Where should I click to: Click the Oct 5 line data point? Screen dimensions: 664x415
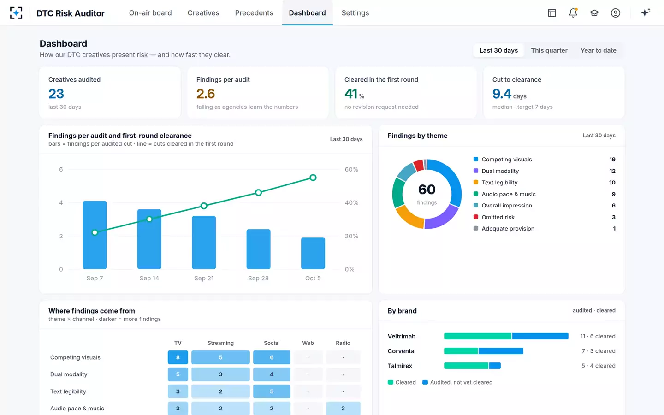[313, 178]
